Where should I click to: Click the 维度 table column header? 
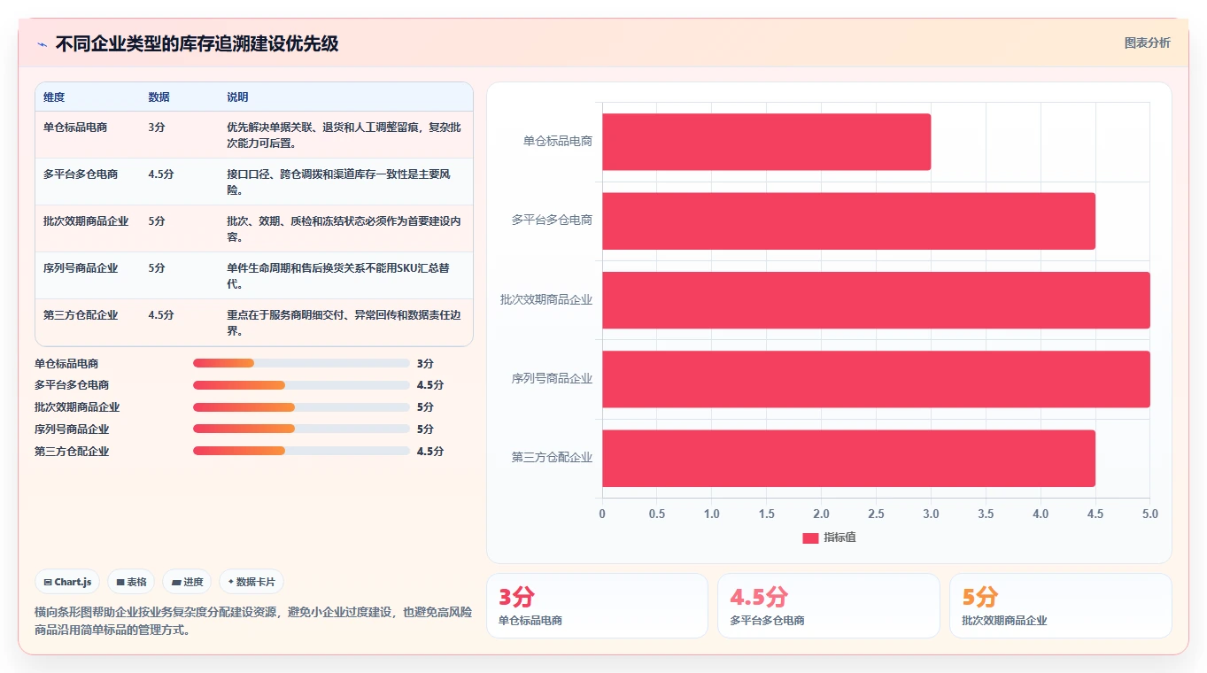pos(54,97)
